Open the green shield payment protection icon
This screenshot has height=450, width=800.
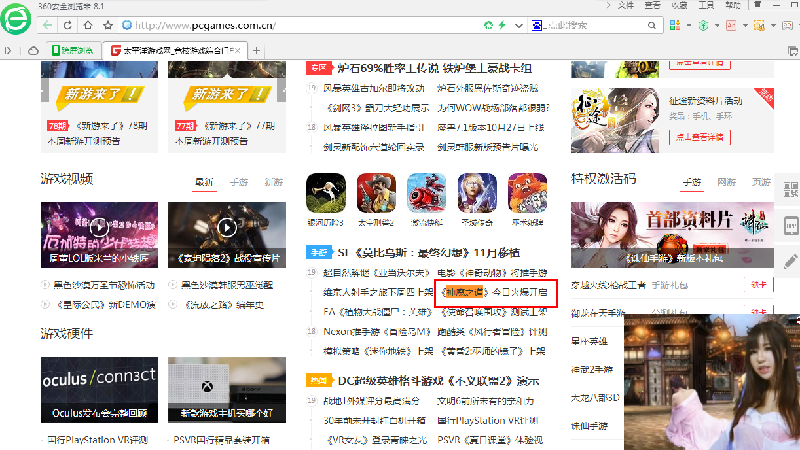tap(704, 26)
